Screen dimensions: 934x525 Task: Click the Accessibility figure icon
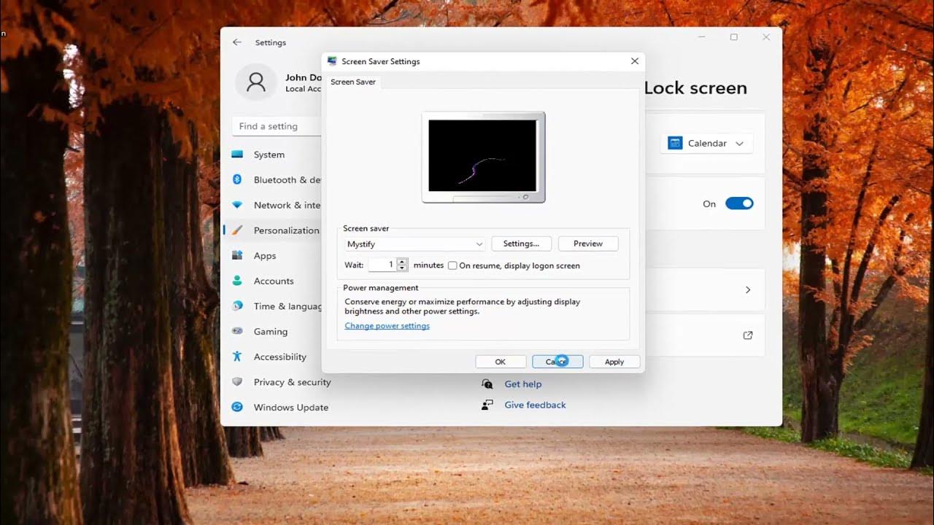point(237,357)
